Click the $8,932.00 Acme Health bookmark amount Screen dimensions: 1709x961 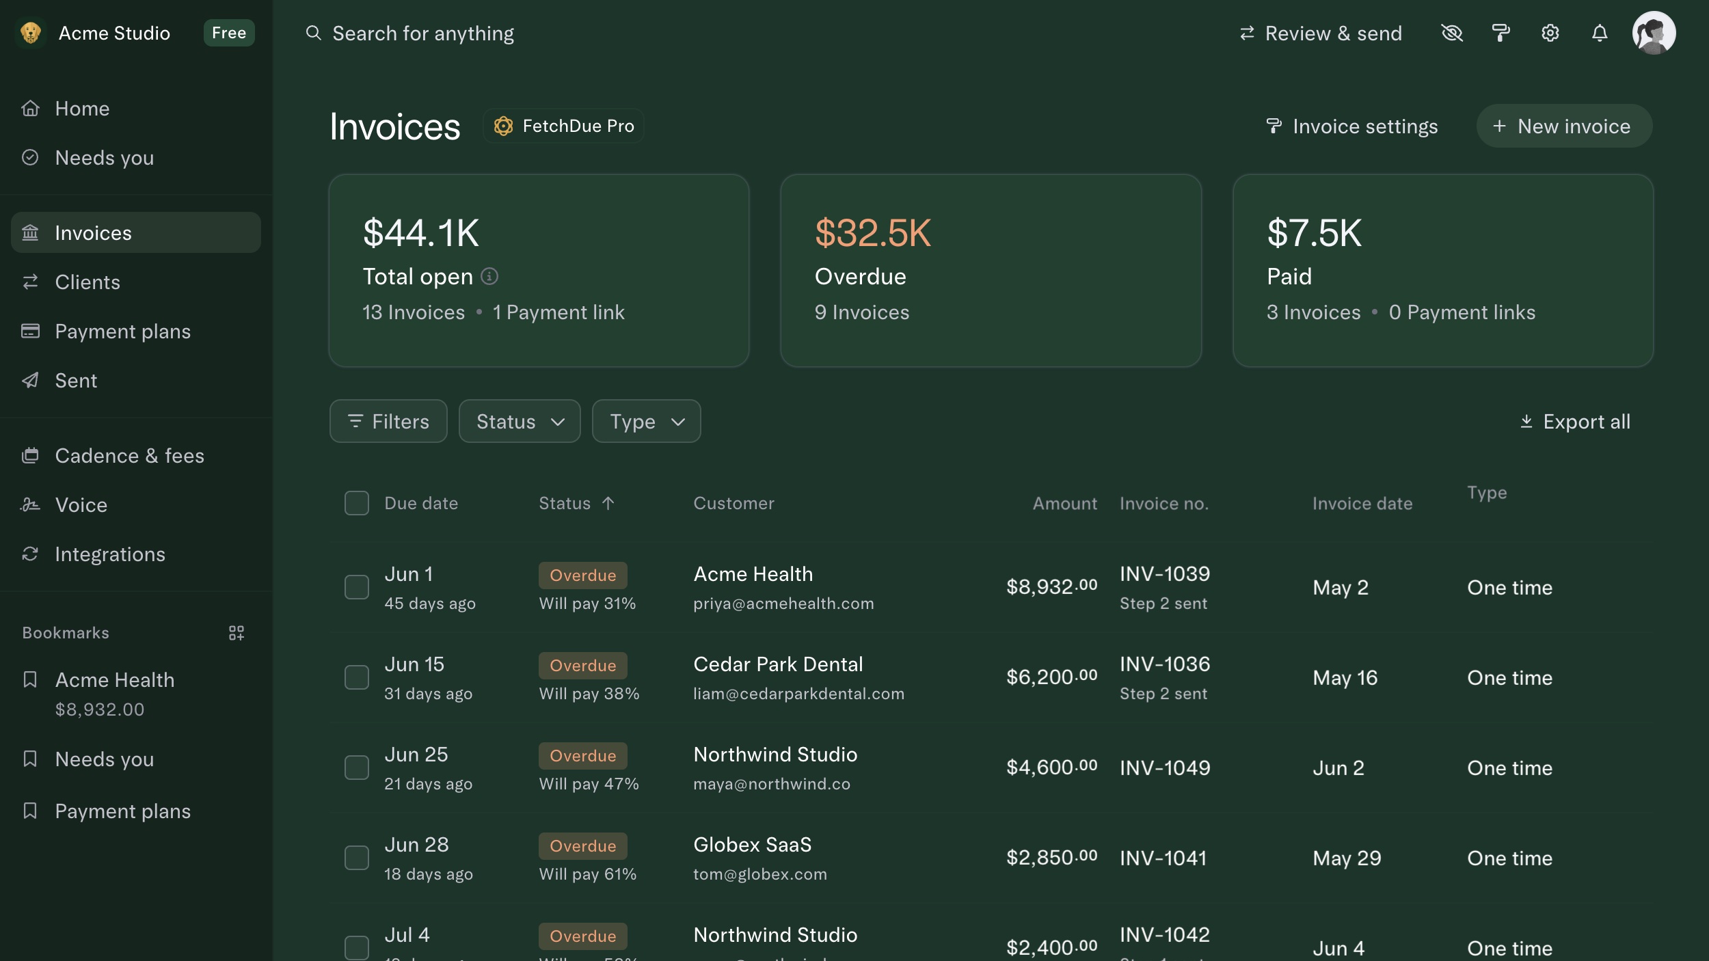pyautogui.click(x=100, y=709)
